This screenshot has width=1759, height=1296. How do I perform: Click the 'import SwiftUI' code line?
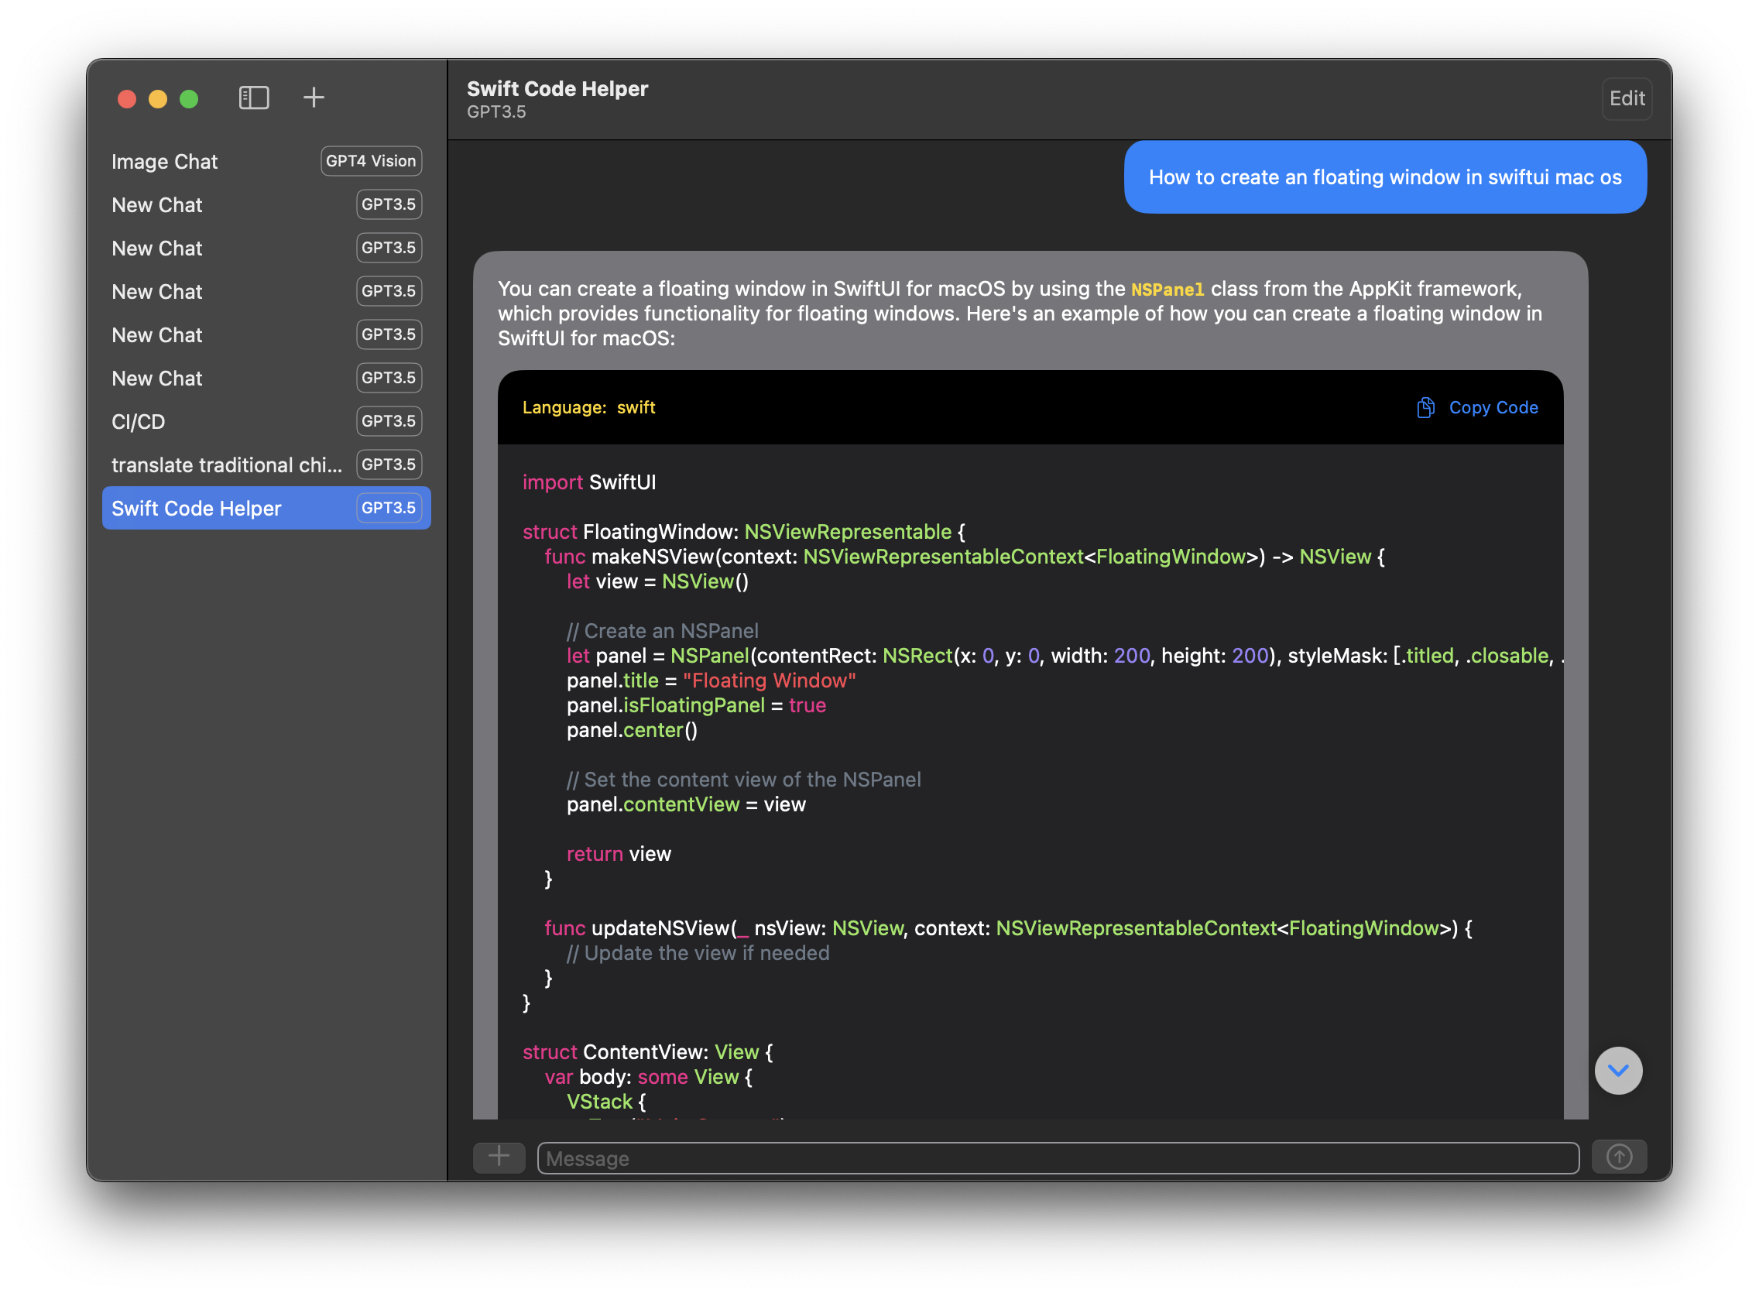pos(589,482)
